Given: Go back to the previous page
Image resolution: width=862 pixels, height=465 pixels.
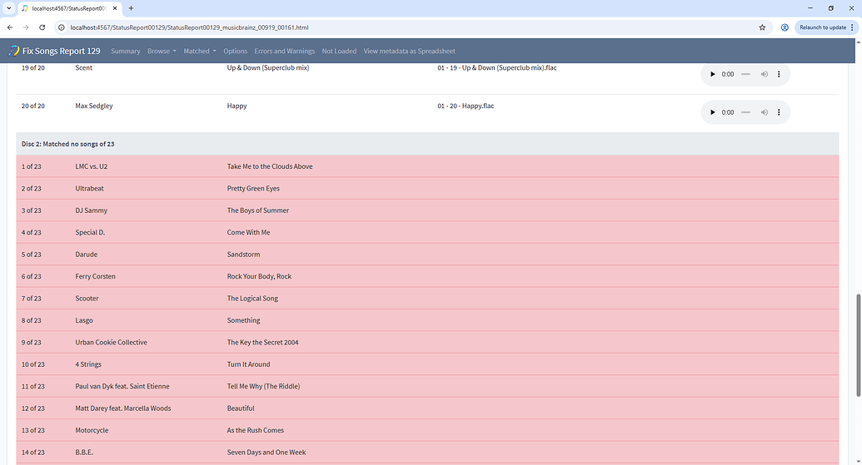Looking at the screenshot, I should 10,27.
